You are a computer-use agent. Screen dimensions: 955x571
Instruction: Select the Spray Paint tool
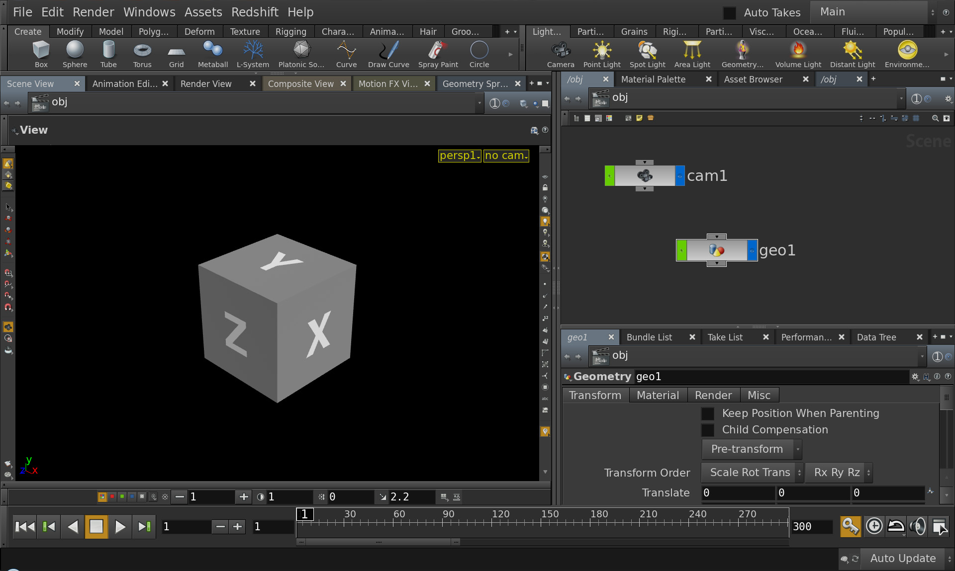point(438,54)
